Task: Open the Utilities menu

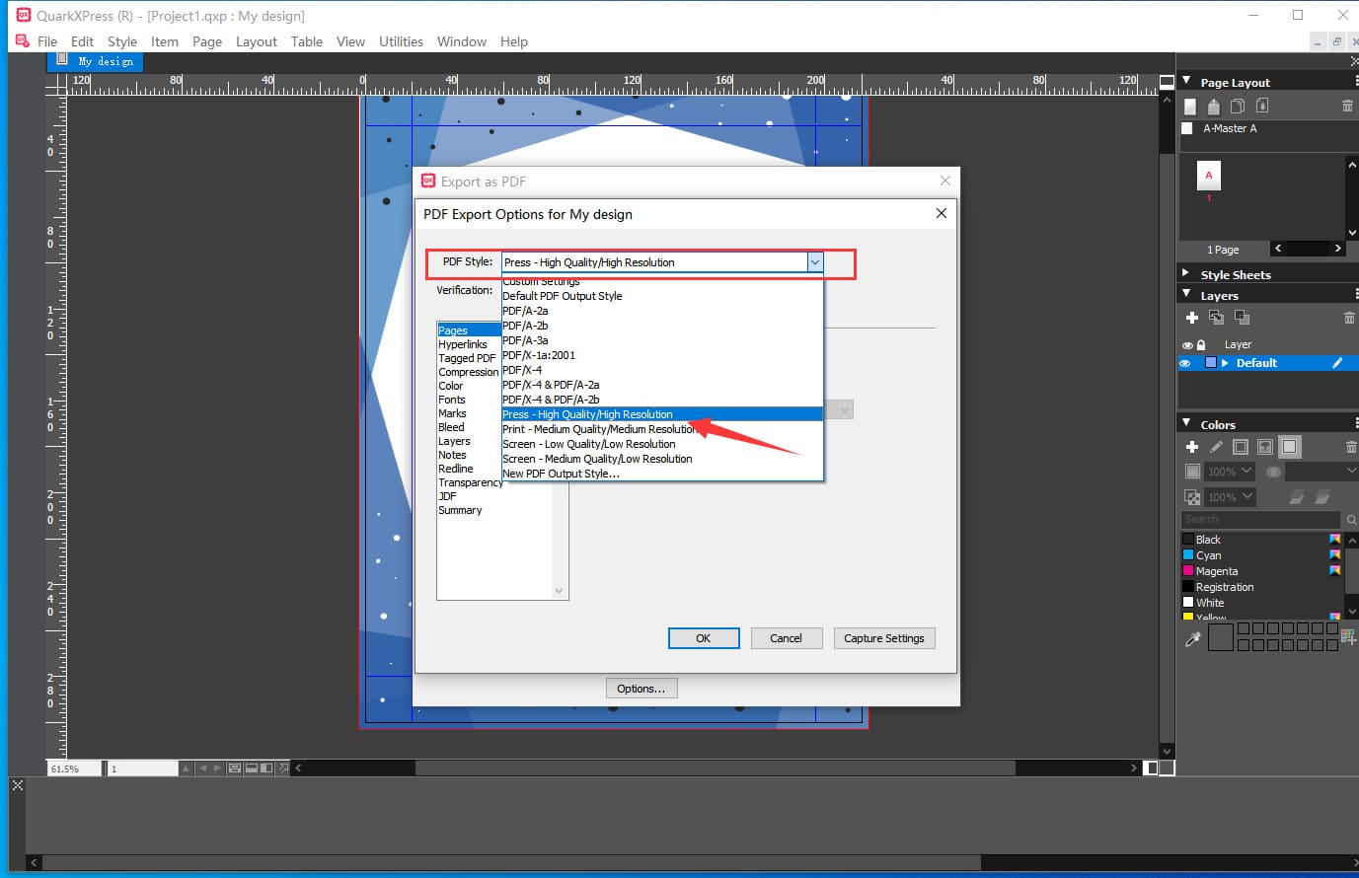Action: point(401,41)
